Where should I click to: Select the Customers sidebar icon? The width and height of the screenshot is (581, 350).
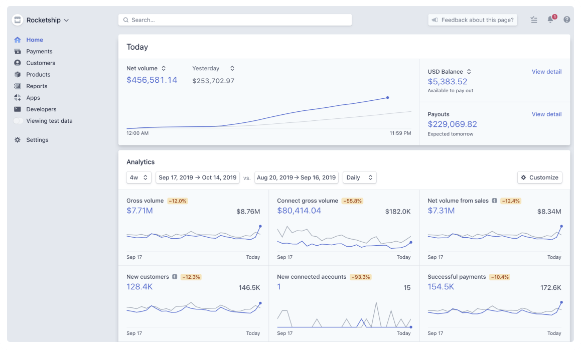click(x=17, y=63)
